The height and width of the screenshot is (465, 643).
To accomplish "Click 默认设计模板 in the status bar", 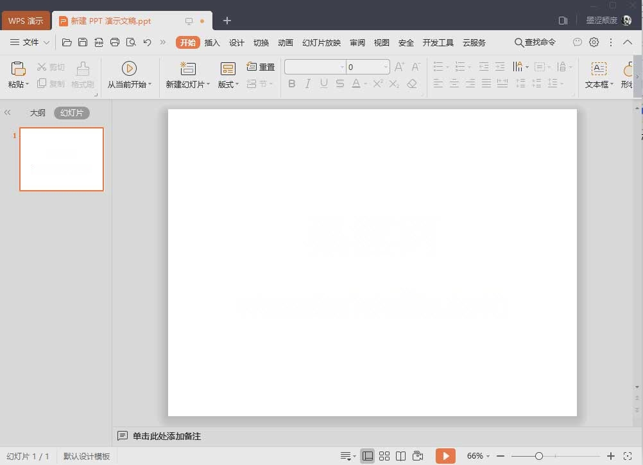I will click(x=87, y=455).
